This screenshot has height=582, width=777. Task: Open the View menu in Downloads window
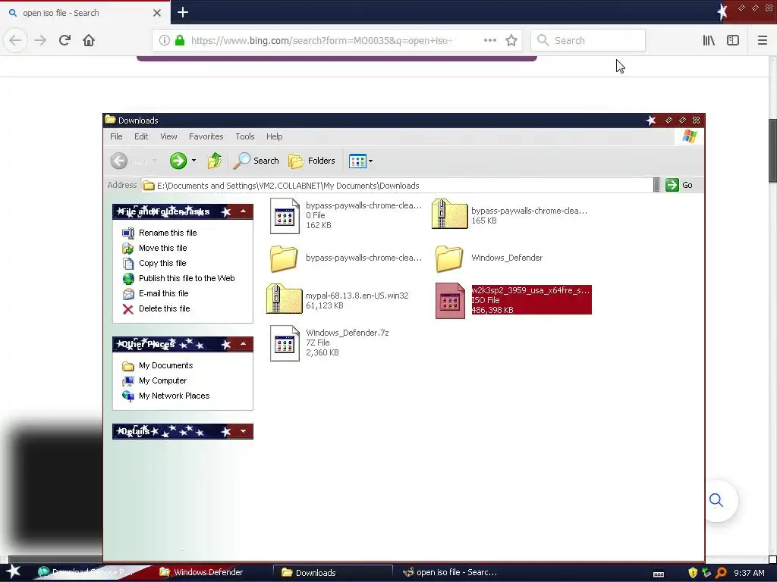(168, 136)
